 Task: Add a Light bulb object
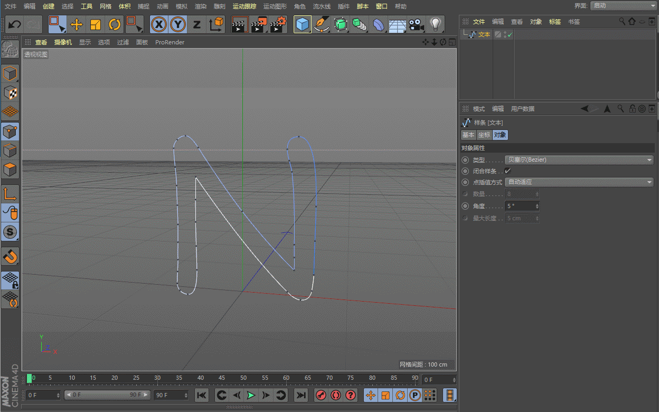(x=436, y=24)
